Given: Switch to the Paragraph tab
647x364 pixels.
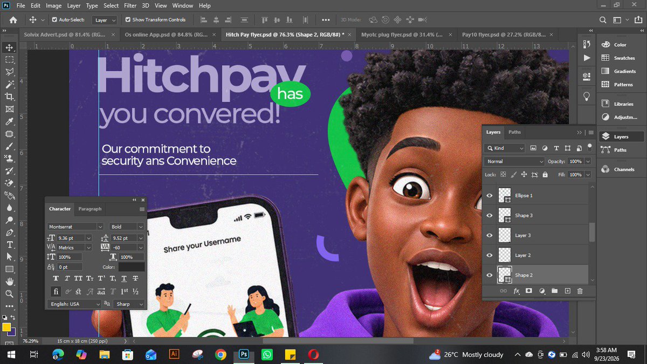Looking at the screenshot, I should (x=90, y=209).
